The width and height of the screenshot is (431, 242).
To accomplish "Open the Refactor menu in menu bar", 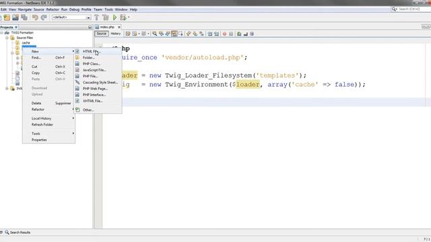I will click(x=53, y=9).
